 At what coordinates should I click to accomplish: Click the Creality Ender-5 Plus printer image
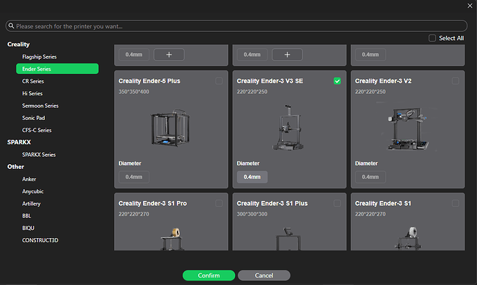pos(170,128)
